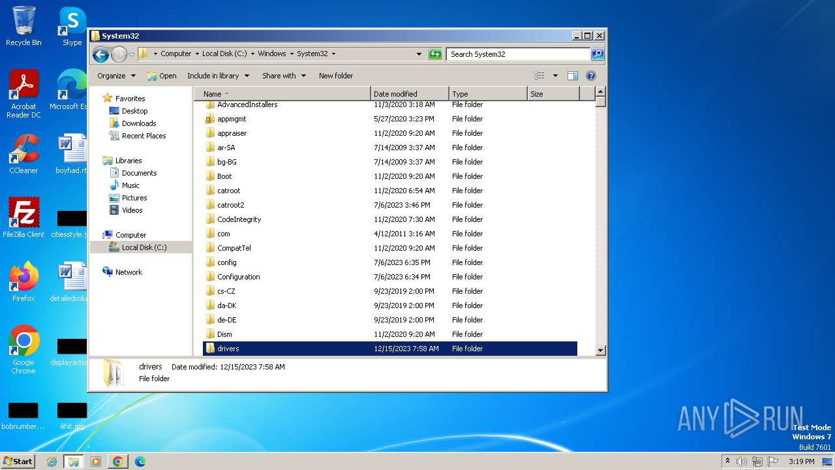Click the Start button
Image resolution: width=835 pixels, height=470 pixels.
(x=18, y=462)
